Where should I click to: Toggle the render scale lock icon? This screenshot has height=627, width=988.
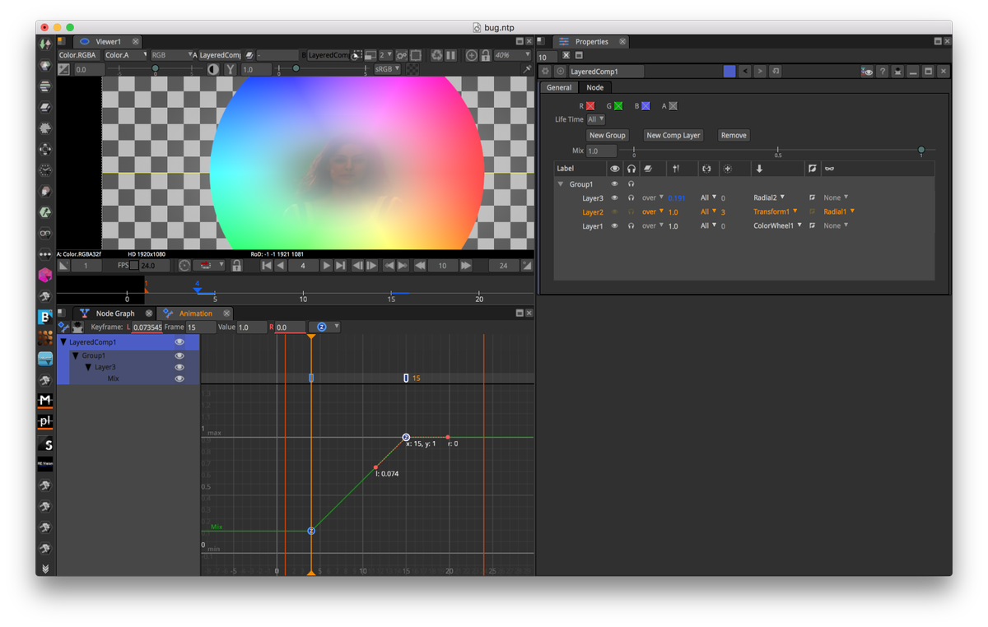(x=486, y=56)
